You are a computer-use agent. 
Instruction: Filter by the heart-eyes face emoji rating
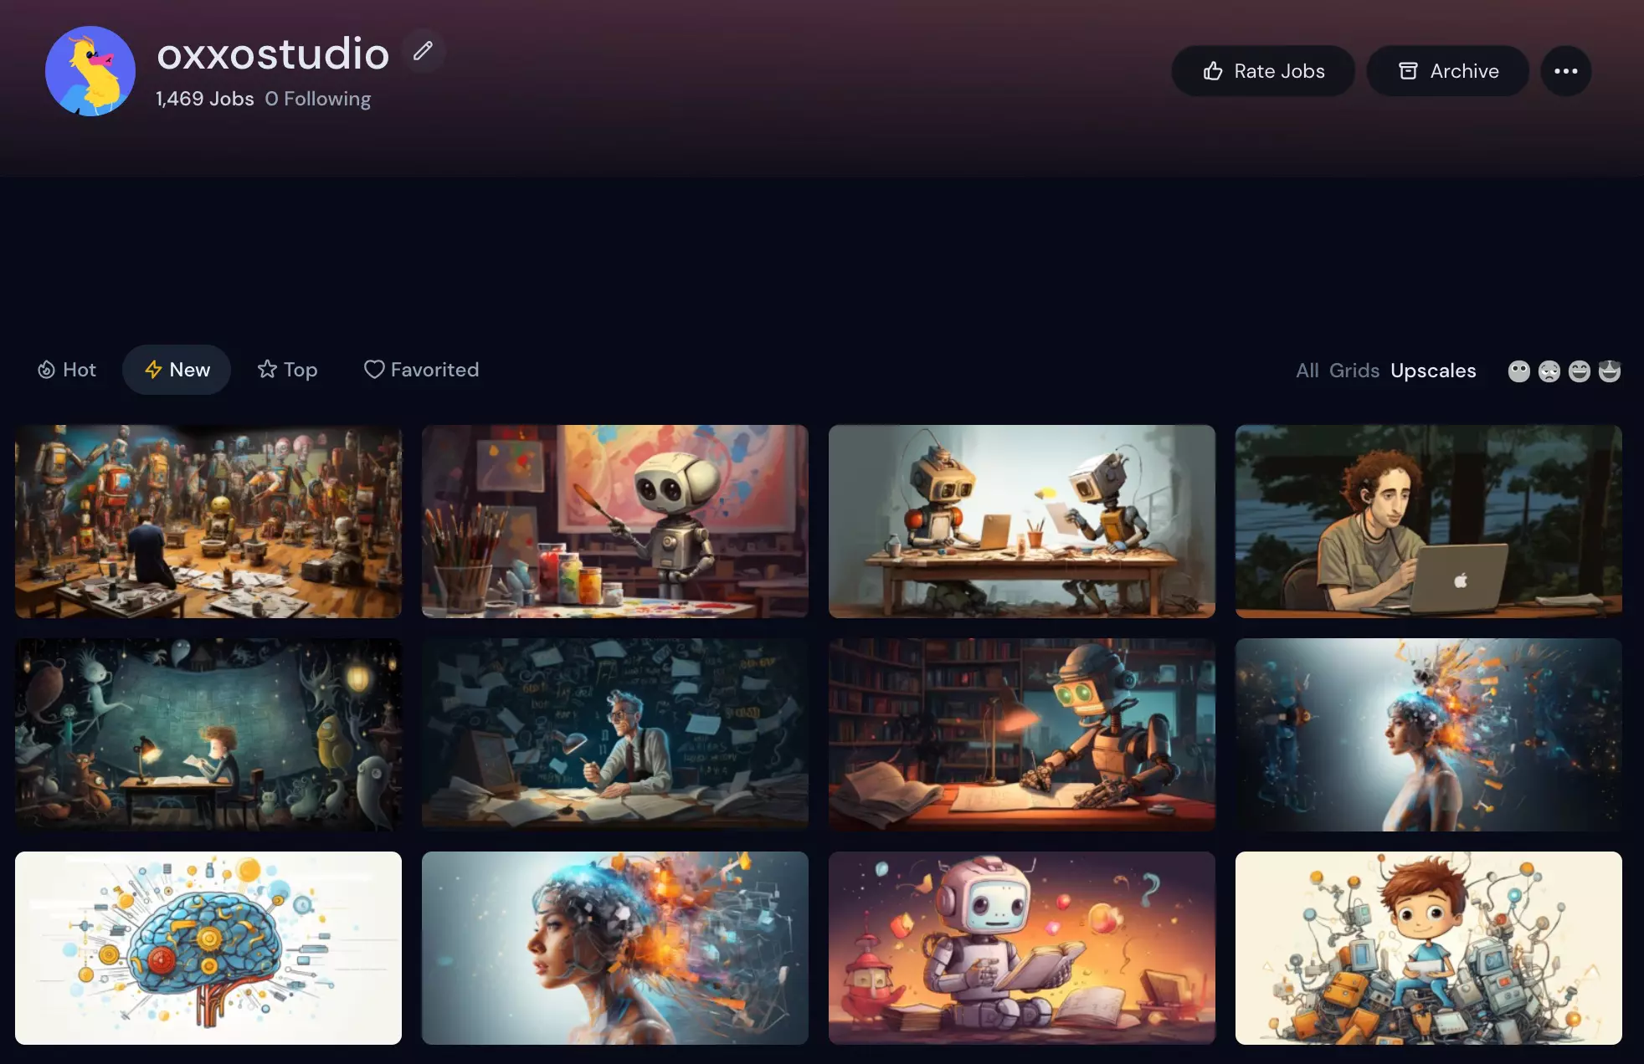pos(1609,371)
